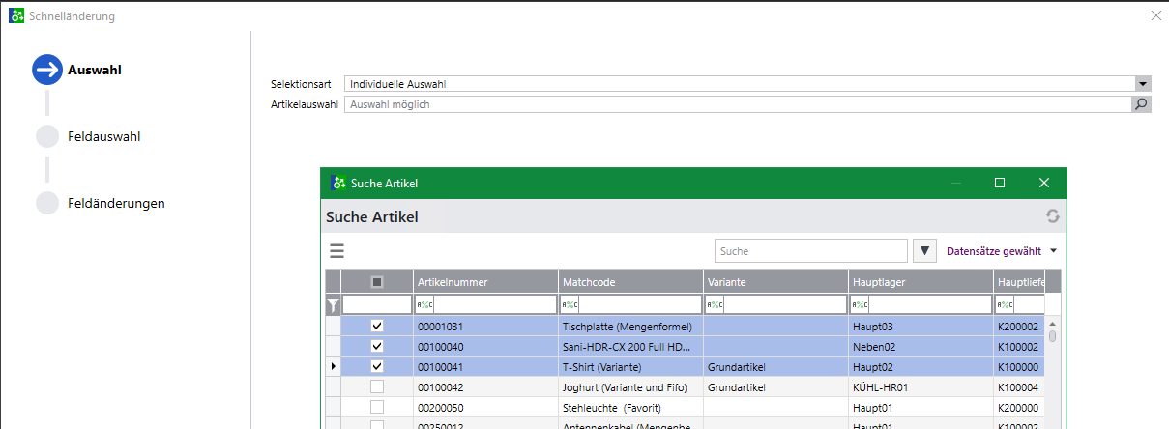Click the Auswahl step arrow icon

coord(46,70)
